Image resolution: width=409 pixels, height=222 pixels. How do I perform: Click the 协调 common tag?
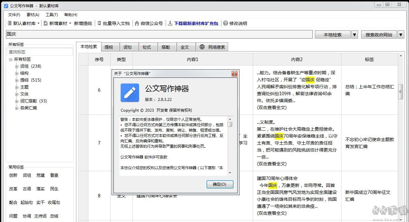(x=27, y=216)
